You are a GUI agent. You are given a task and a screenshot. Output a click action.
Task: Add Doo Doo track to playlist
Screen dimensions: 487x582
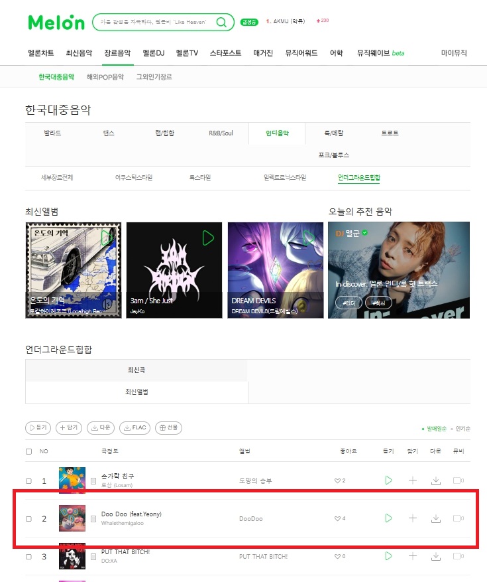(x=413, y=518)
